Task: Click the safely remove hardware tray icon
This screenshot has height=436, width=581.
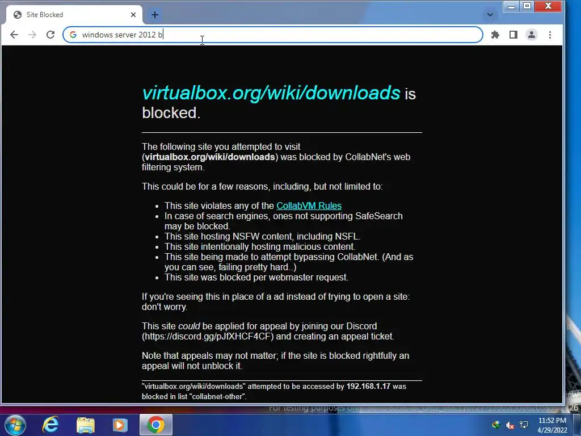Action: (496, 425)
